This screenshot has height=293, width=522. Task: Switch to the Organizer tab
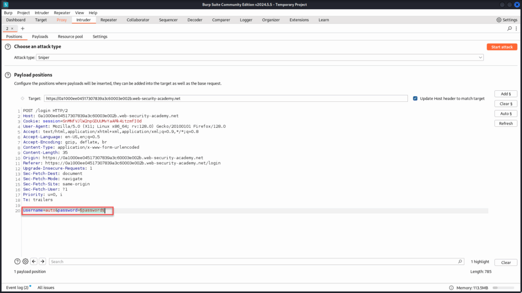point(271,20)
